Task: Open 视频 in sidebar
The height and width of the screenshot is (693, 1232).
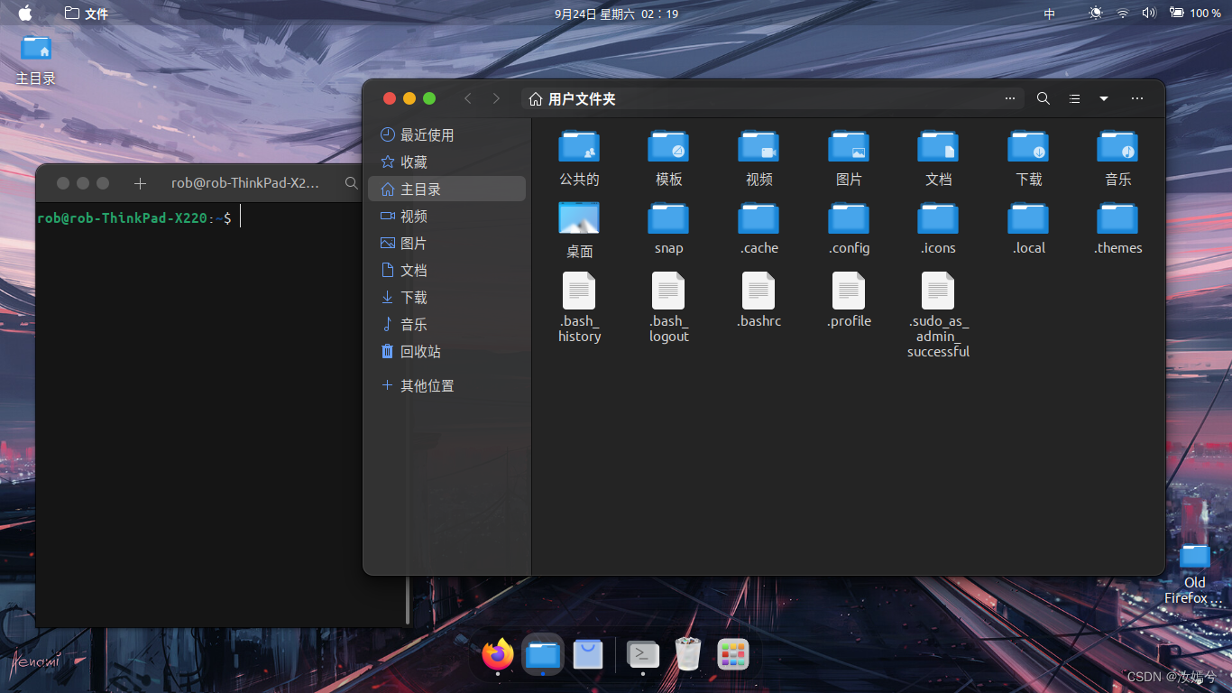Action: coord(446,216)
